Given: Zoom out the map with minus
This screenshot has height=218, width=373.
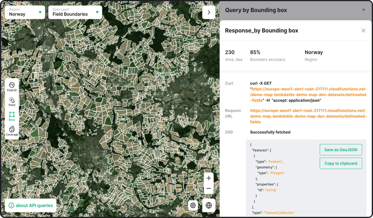Looking at the screenshot, I should (x=209, y=189).
